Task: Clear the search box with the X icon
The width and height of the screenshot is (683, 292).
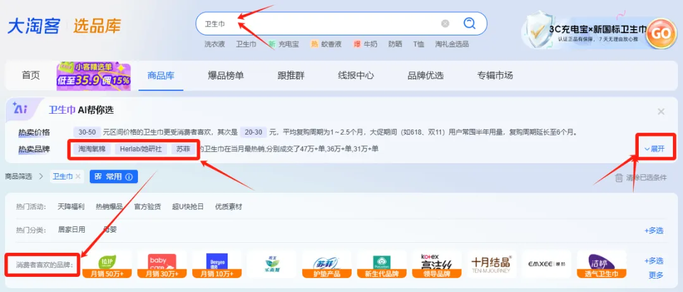Action: pos(445,23)
